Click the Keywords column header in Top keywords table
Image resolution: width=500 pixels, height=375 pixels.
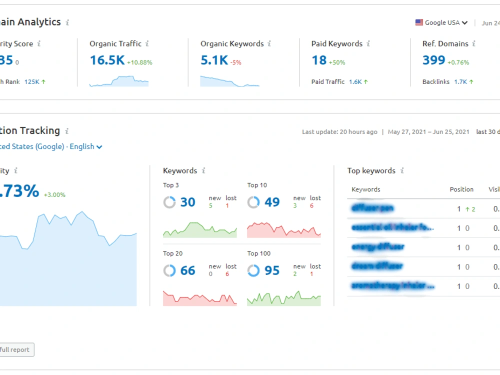pos(366,189)
